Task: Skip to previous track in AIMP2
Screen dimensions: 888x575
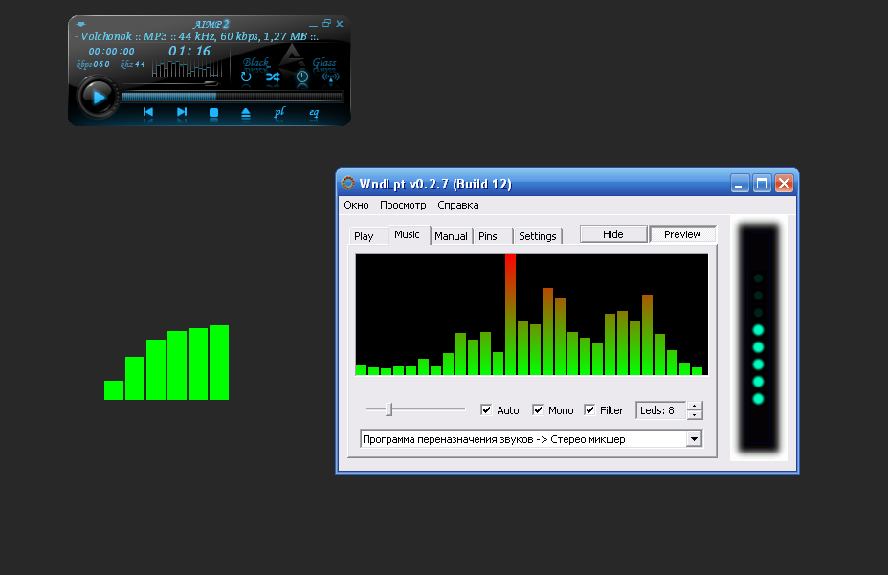Action: point(147,112)
